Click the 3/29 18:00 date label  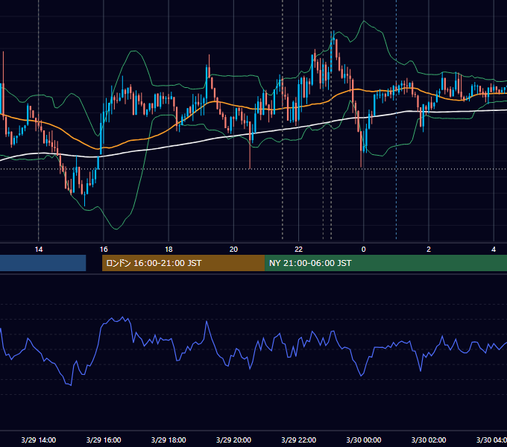[169, 440]
